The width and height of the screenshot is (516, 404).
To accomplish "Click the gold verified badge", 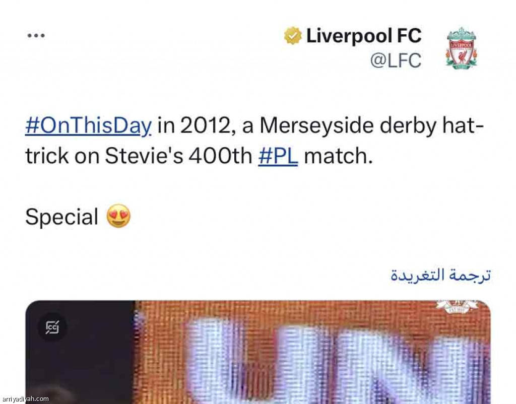I will pos(292,36).
